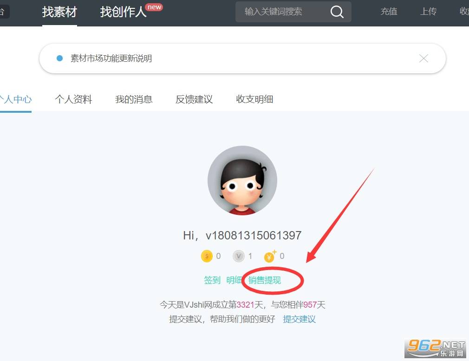Click the yuan coin plus icon
469x361 pixels.
tap(269, 256)
